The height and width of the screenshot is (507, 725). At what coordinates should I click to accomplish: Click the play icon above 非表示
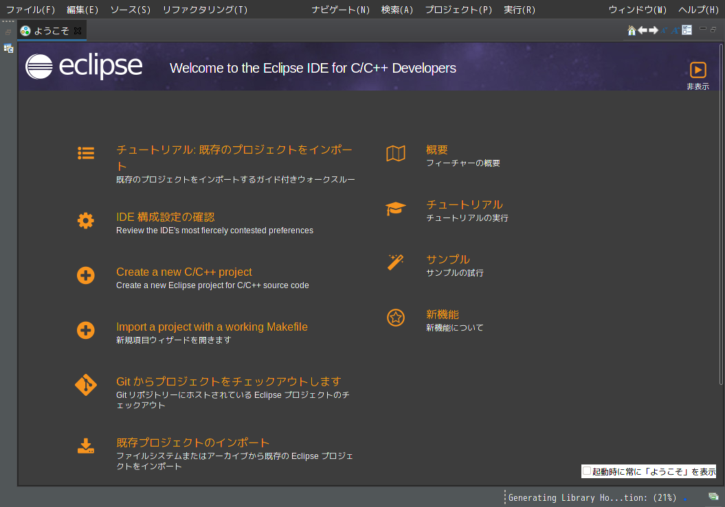tap(698, 70)
